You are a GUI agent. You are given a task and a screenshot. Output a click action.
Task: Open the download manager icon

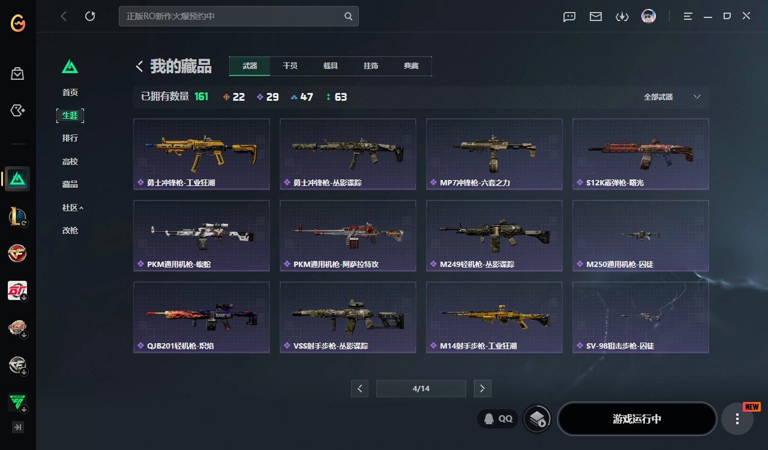(622, 16)
